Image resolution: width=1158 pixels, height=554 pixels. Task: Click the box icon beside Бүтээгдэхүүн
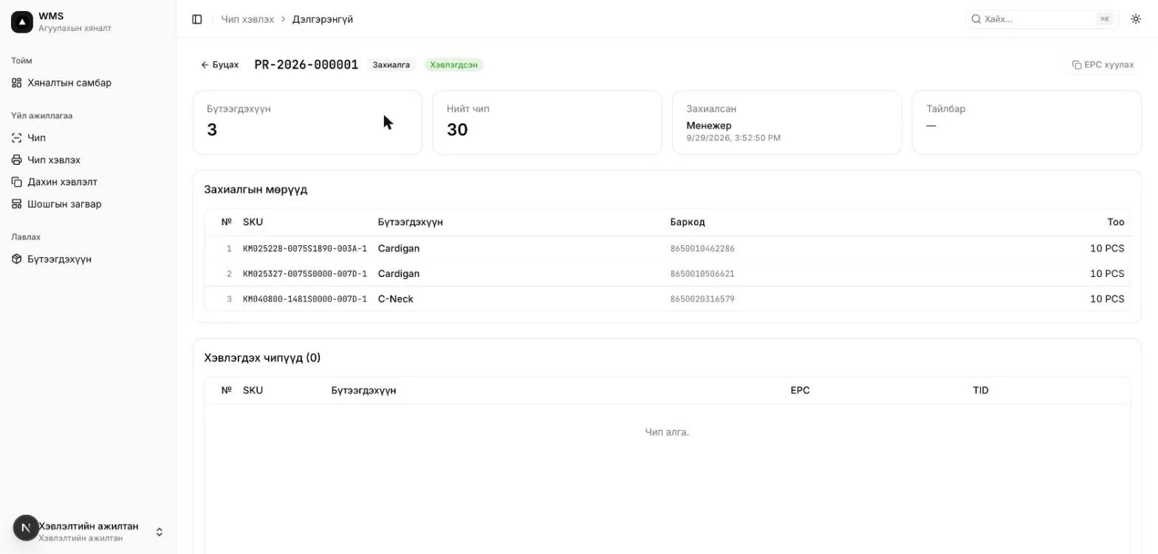click(x=17, y=259)
